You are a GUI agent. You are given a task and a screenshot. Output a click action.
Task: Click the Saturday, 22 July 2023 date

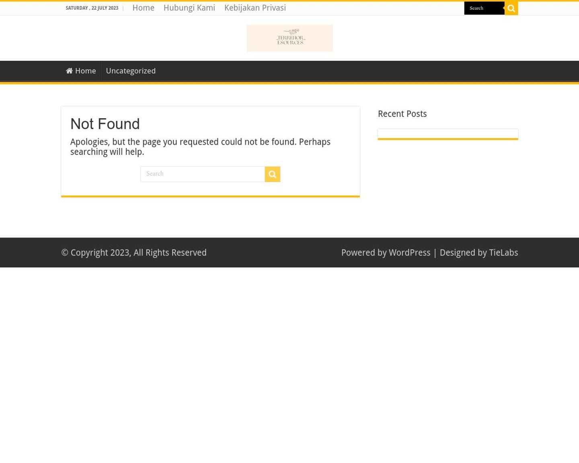pyautogui.click(x=92, y=8)
